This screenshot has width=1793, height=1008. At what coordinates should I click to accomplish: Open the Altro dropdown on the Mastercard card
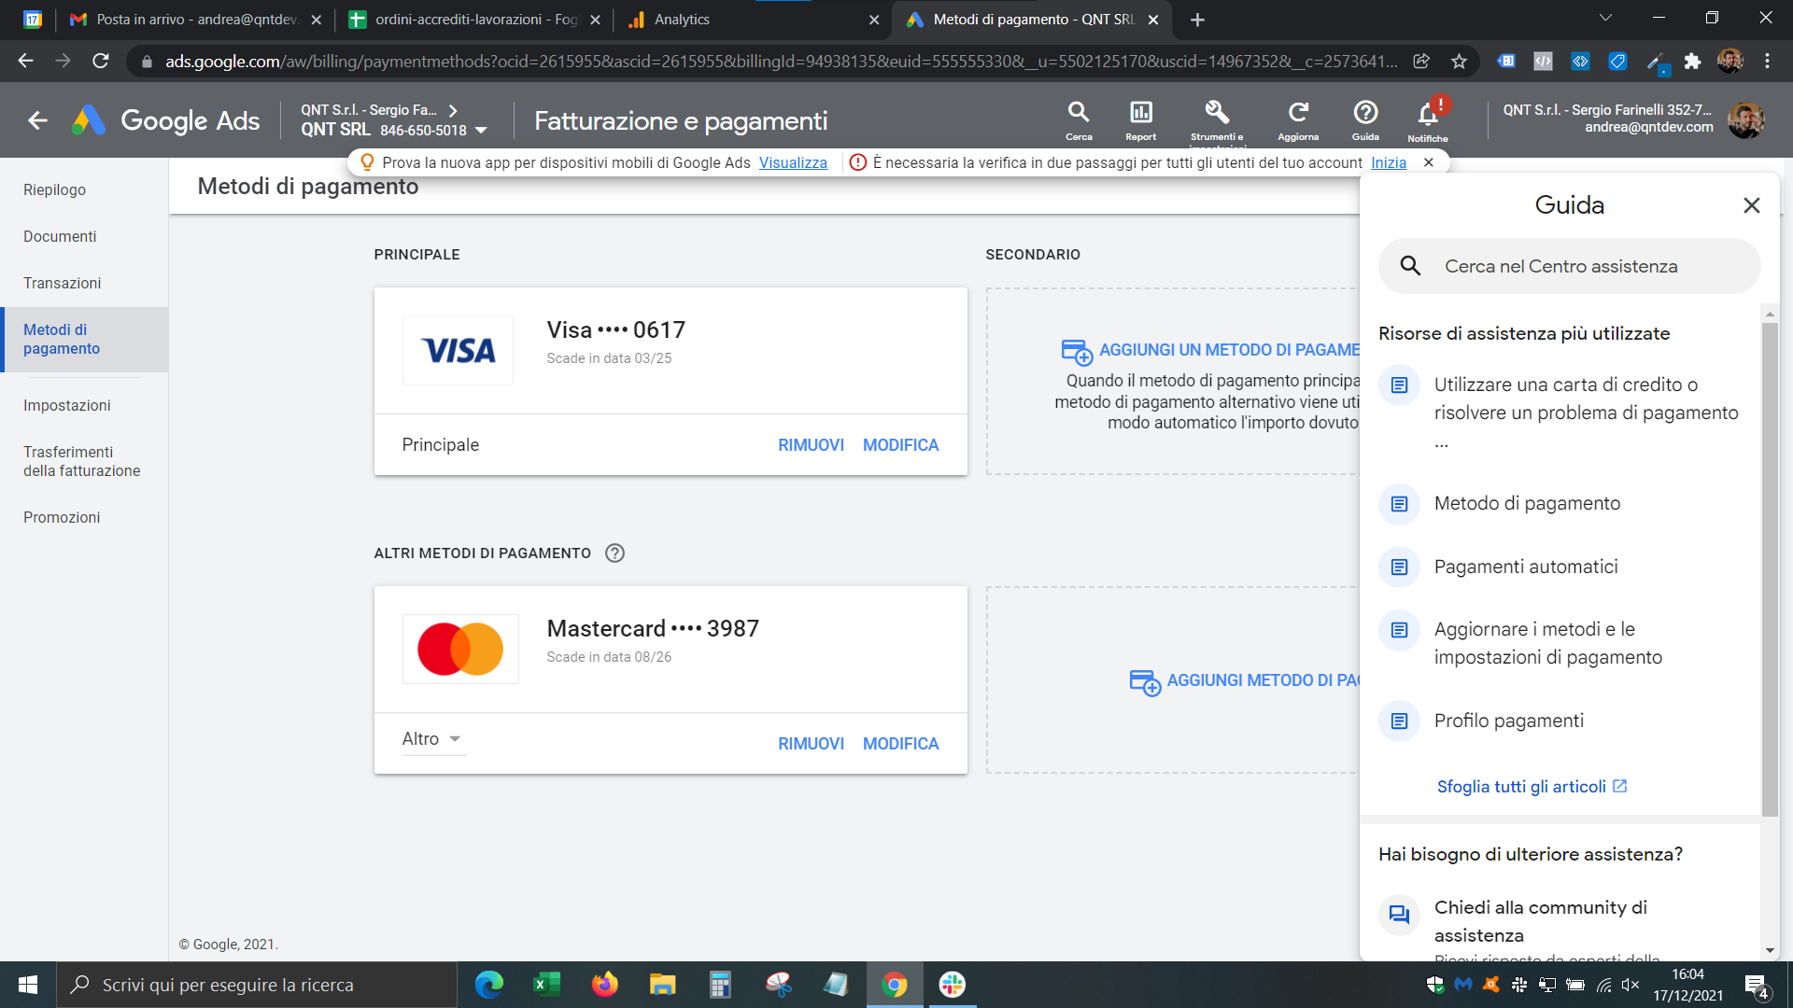pos(433,739)
